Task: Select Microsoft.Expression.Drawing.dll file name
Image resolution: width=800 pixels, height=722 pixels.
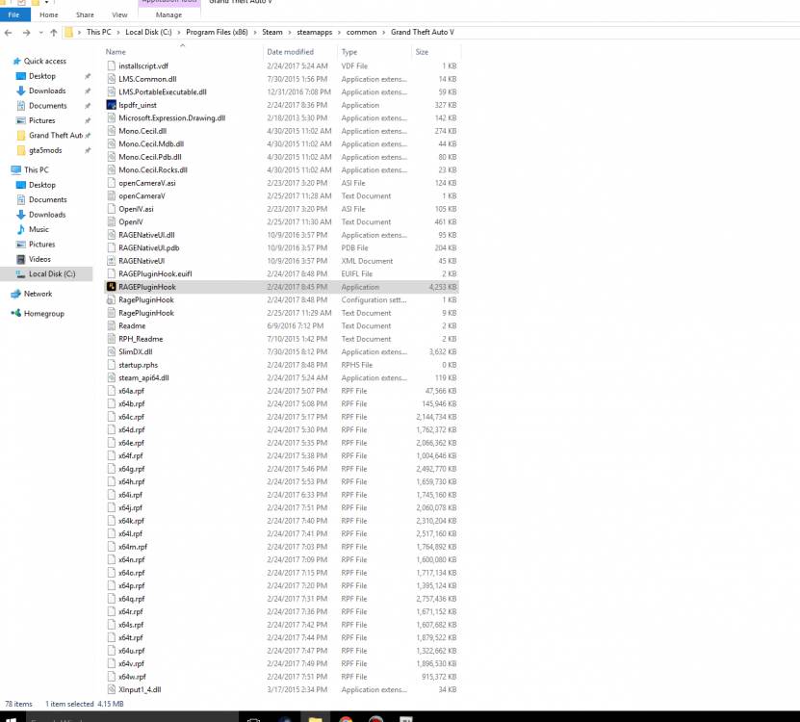Action: pos(172,117)
